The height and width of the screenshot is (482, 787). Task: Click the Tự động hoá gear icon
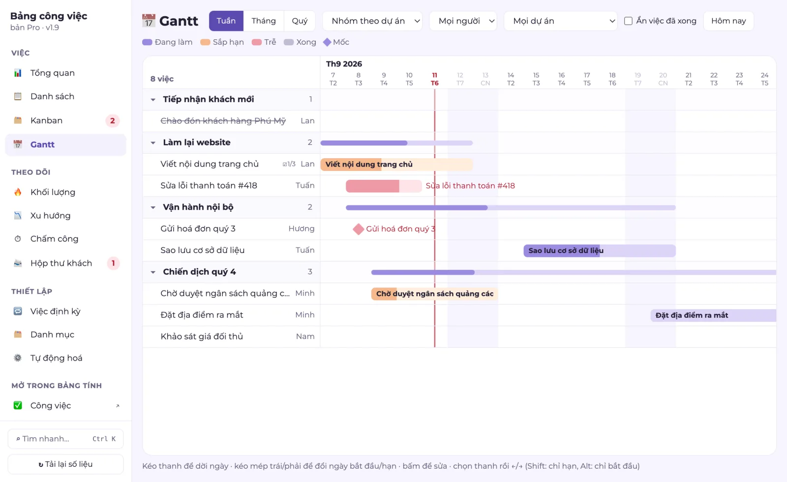18,358
